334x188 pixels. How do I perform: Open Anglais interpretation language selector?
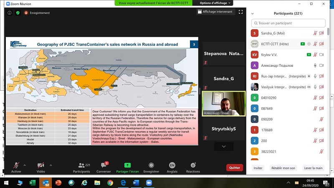[172, 168]
